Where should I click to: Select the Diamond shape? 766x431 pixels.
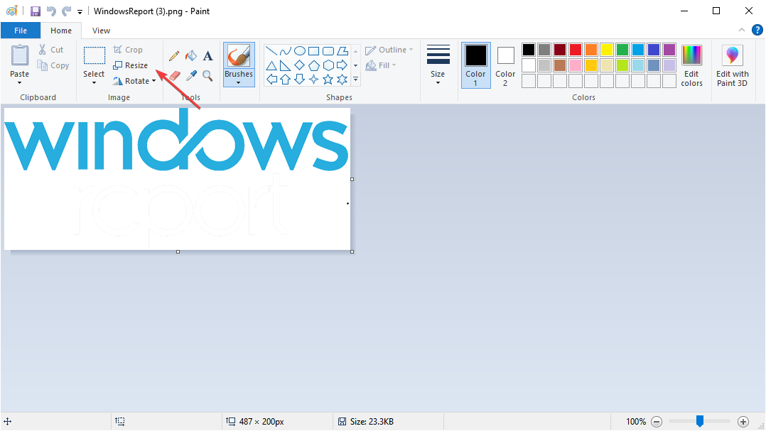(299, 65)
